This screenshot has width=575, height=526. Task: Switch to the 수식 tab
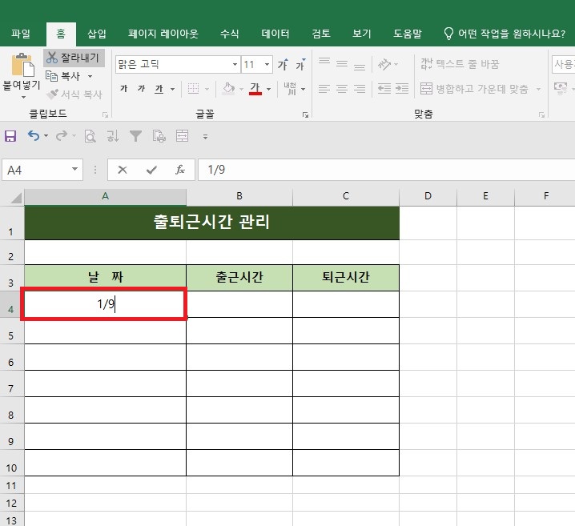pos(230,34)
